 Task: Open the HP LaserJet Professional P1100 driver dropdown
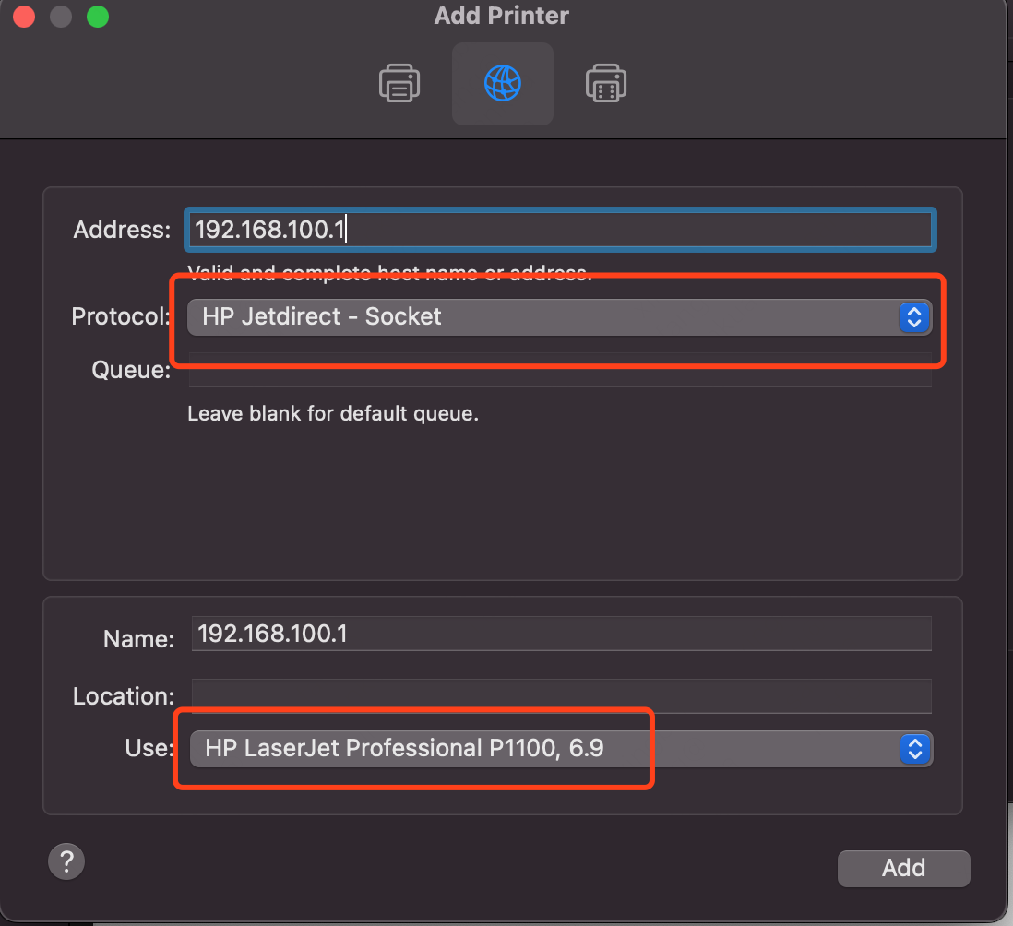pos(544,748)
